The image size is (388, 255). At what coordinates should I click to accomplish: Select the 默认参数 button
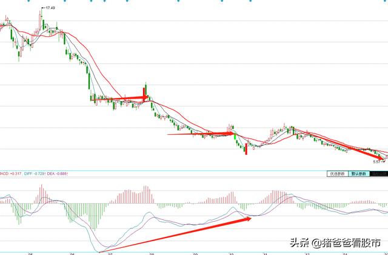[x=360, y=174]
